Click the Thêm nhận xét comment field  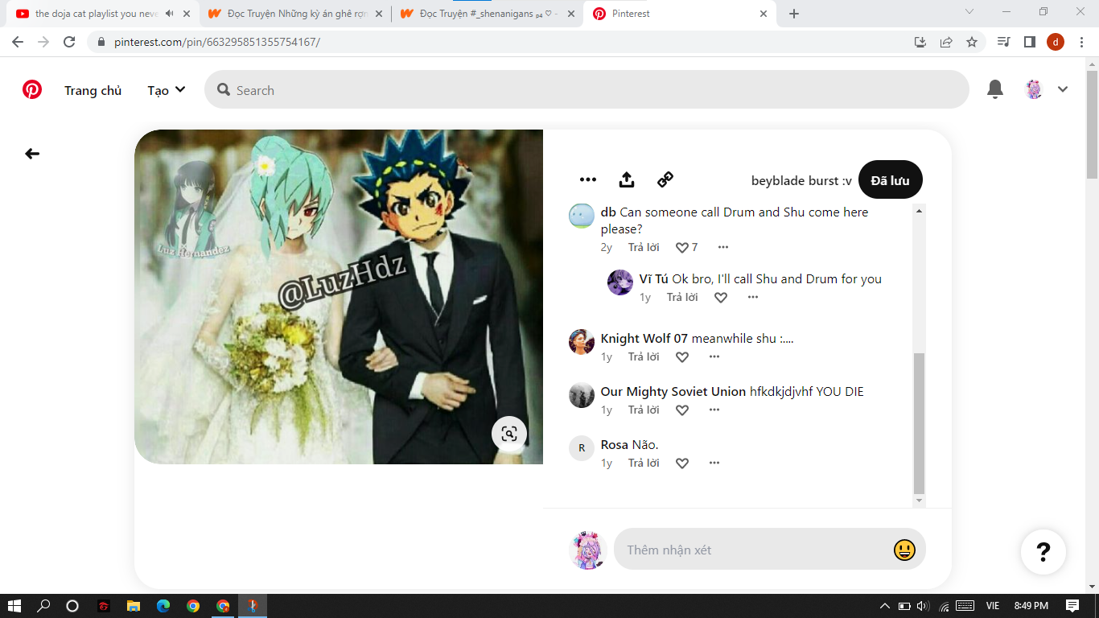(770, 550)
